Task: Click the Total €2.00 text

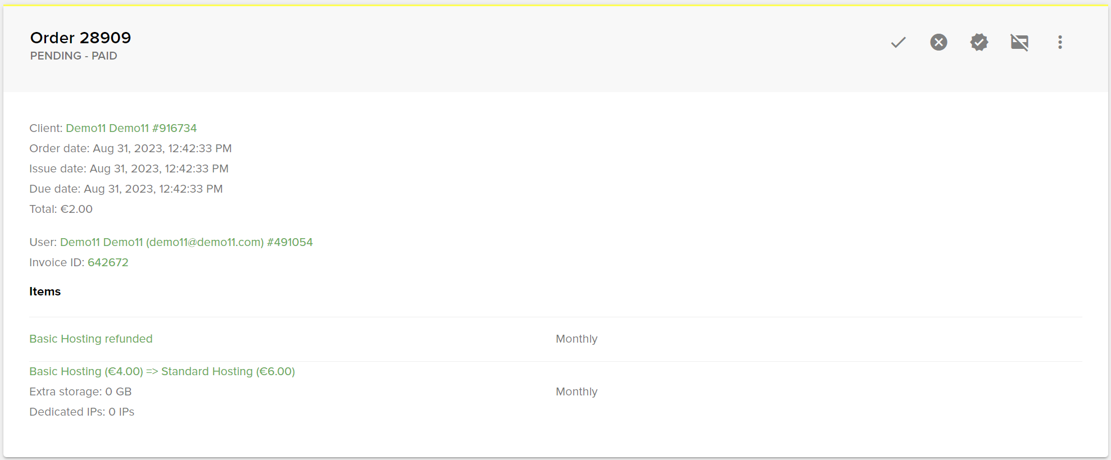Action: 61,209
